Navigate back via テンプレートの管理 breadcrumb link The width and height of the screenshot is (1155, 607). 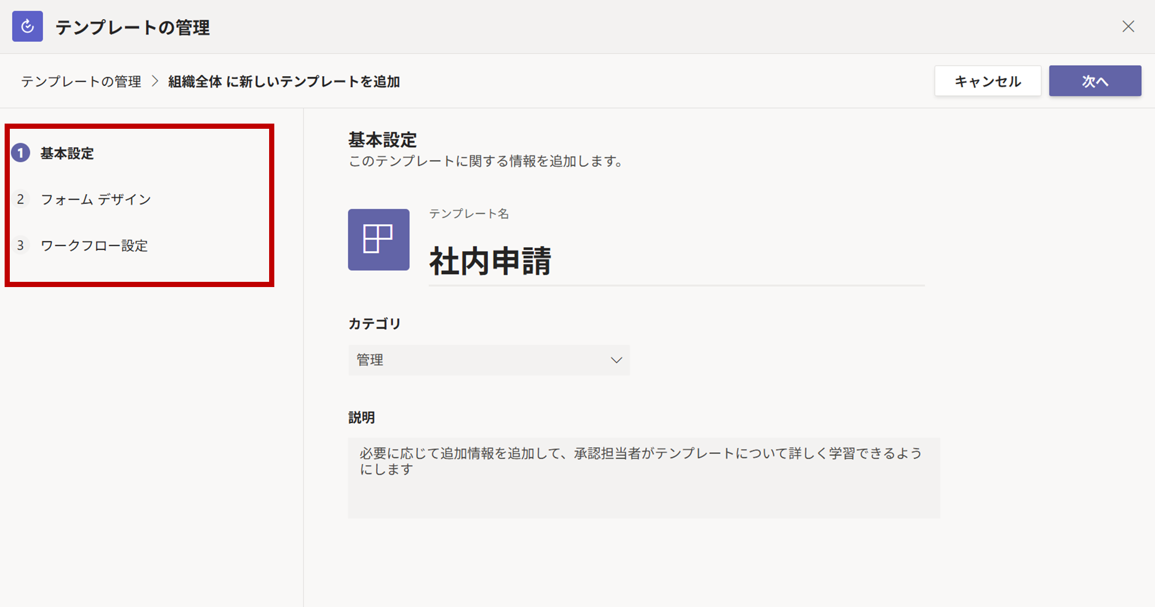[81, 82]
